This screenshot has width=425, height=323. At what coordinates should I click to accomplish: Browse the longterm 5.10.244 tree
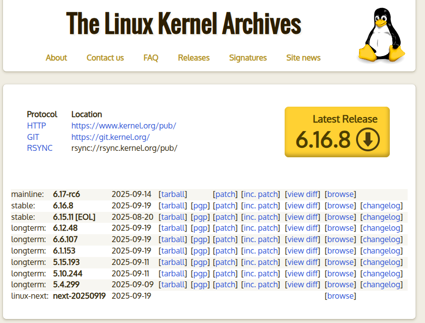(x=340, y=274)
